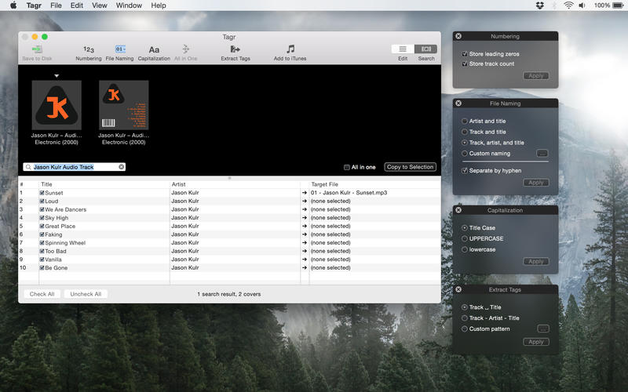Click the Add to iTunes icon
This screenshot has height=392, width=628.
coord(290,49)
